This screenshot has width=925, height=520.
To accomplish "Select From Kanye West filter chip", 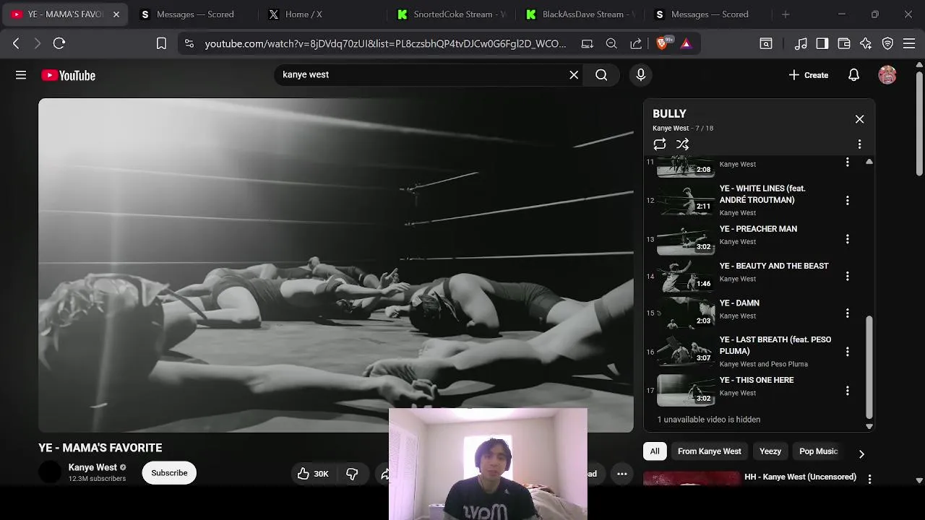I will (709, 451).
